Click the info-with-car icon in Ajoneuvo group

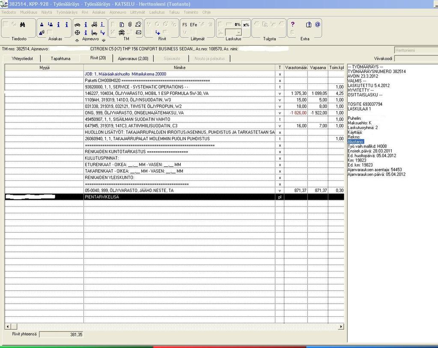95,32
